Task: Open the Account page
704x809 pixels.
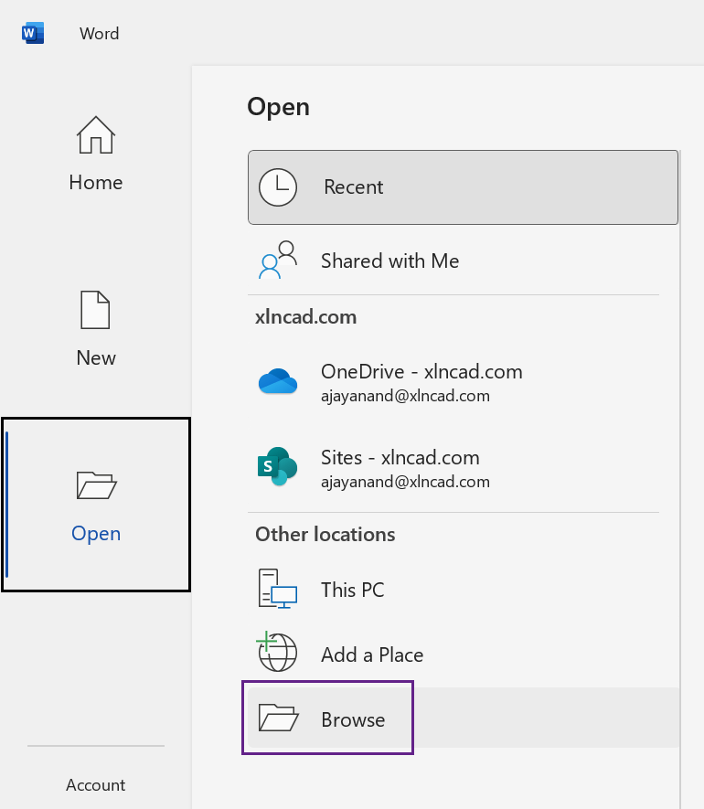Action: click(95, 784)
